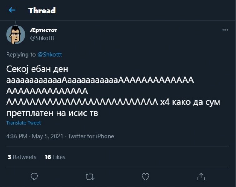The width and height of the screenshot is (236, 187).
Task: Click the reply speech bubble icon
Action: point(34,177)
